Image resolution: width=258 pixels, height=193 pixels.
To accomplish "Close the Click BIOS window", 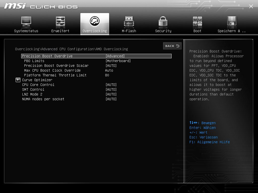I will (x=251, y=6).
